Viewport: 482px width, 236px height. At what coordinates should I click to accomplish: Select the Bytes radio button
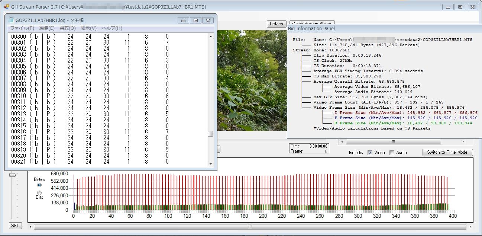click(x=39, y=185)
